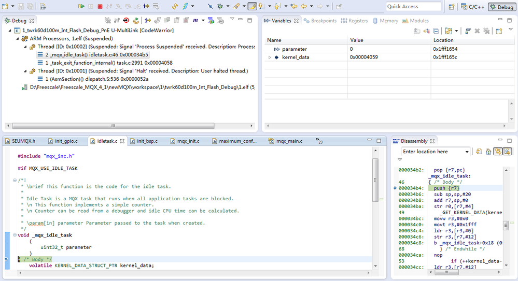Open dropdown next to the new-file icon
The height and width of the screenshot is (281, 518).
(x=12, y=6)
